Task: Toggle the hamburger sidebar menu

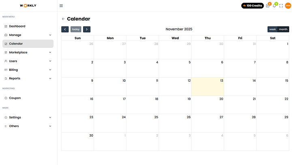Action: [61, 6]
